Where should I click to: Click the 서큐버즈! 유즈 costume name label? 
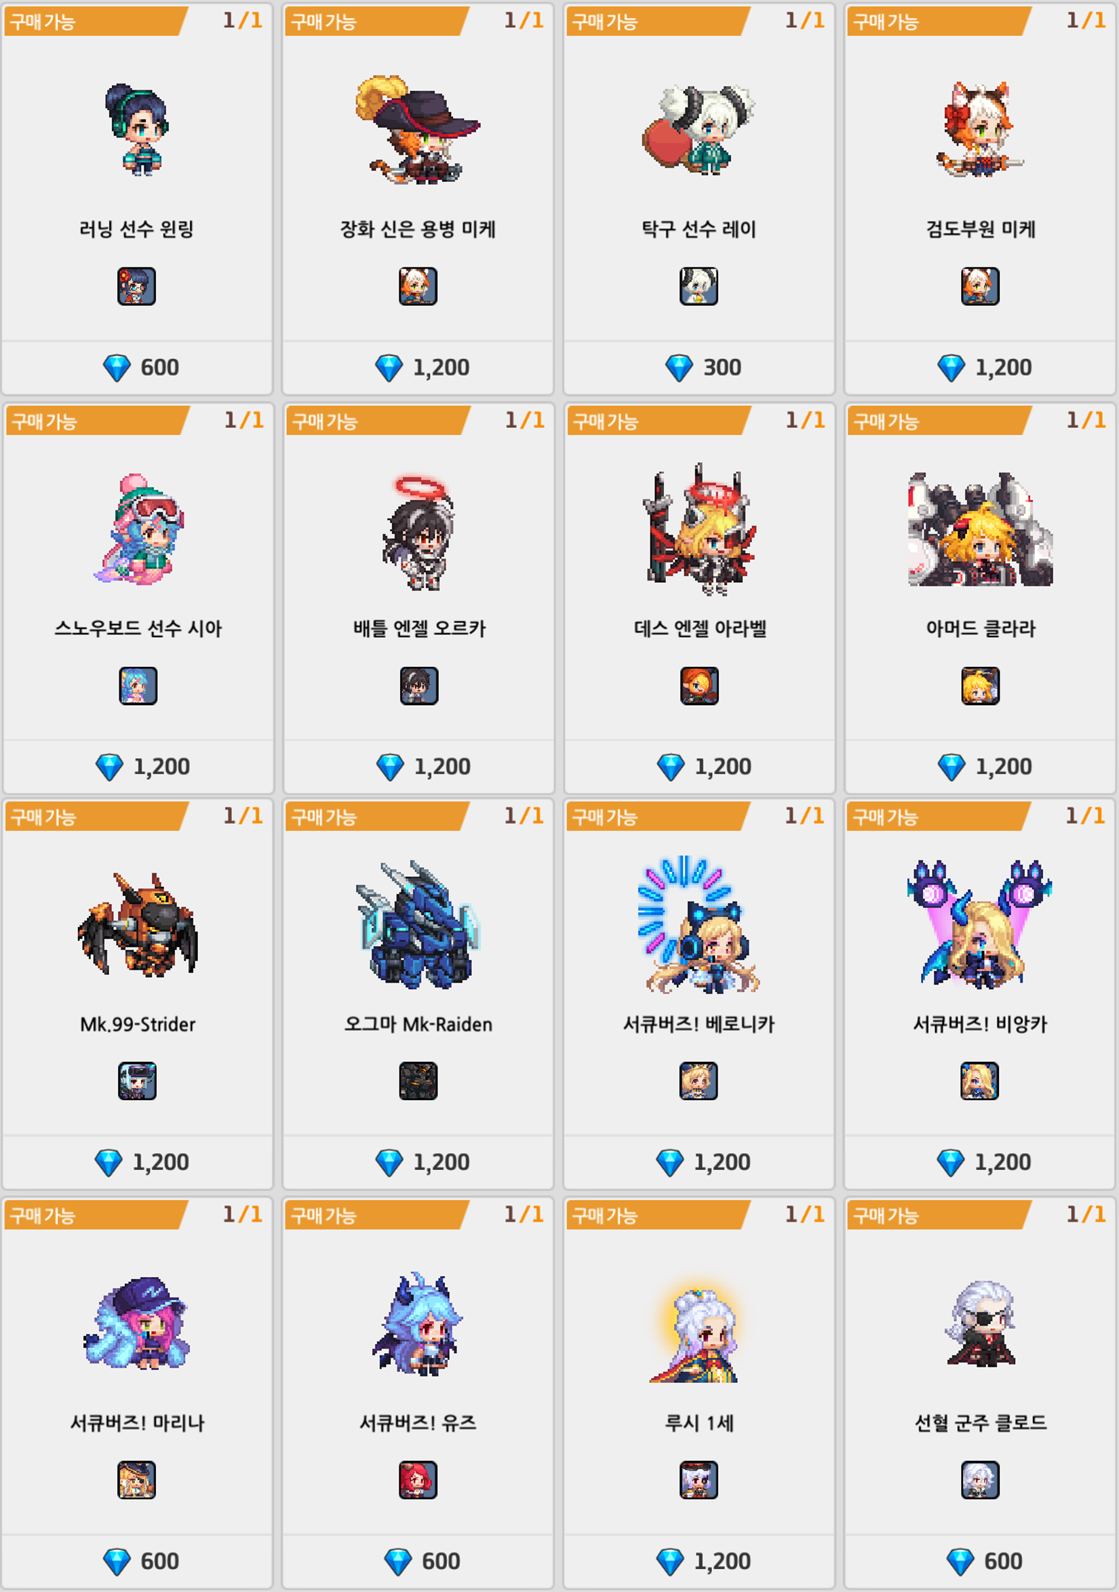click(x=418, y=1423)
